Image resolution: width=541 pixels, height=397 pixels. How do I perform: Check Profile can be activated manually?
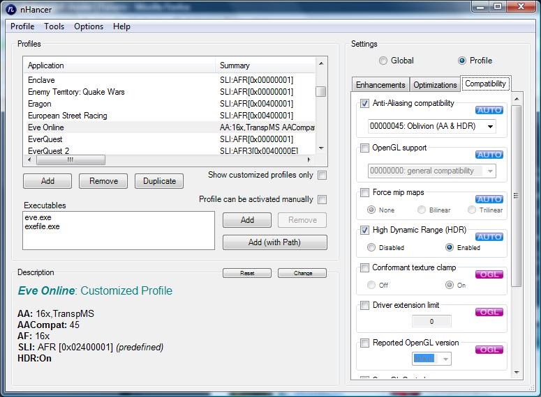322,199
